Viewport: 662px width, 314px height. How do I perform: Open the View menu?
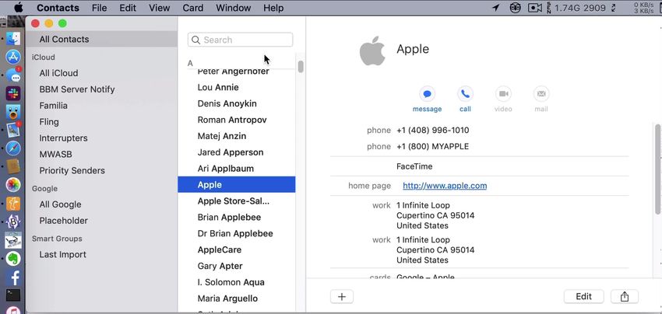coord(159,8)
